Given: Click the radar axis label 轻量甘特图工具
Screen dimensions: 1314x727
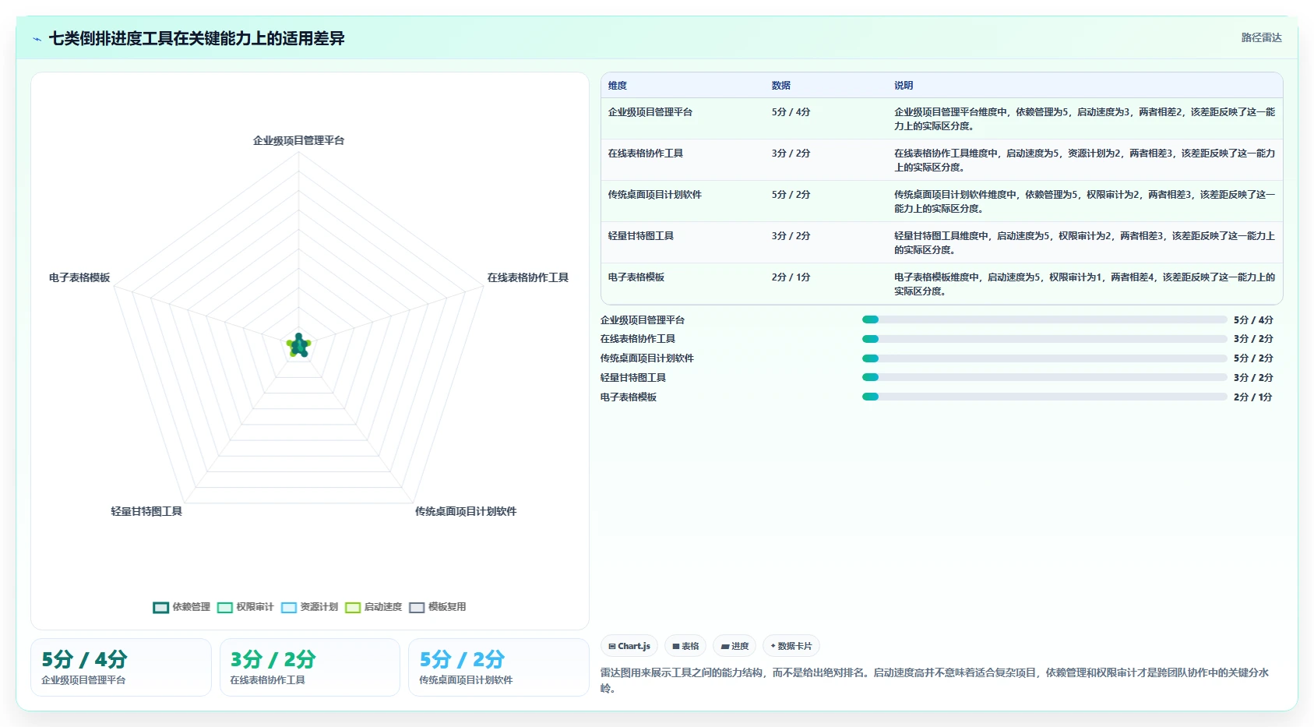Looking at the screenshot, I should (146, 511).
